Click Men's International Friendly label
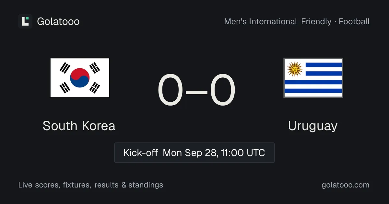The height and width of the screenshot is (204, 389). coord(278,22)
